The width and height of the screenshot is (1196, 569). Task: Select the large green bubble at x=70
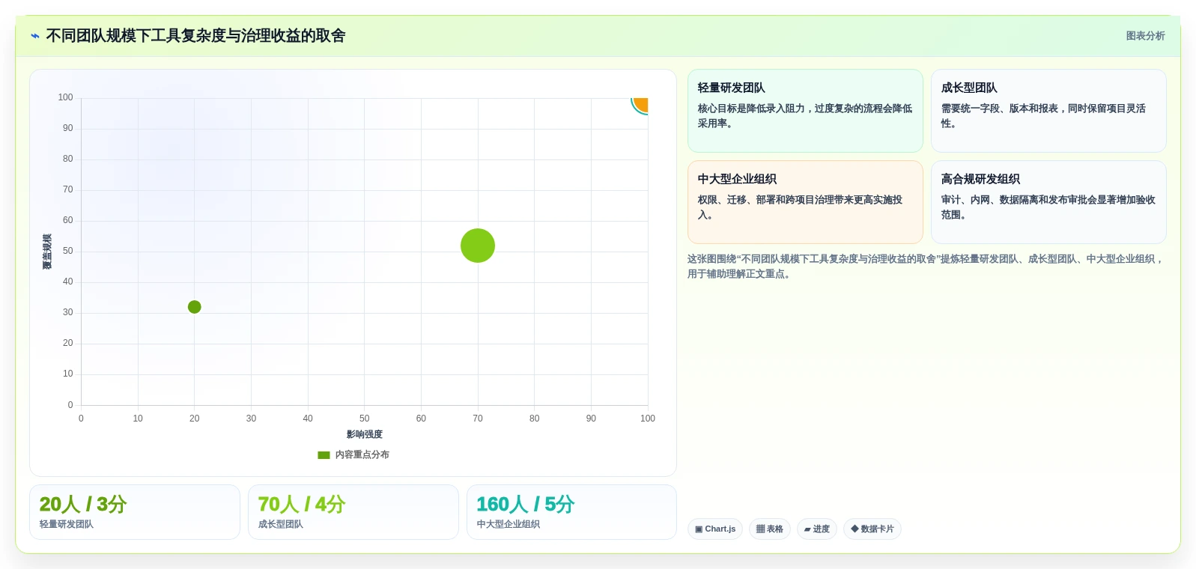click(478, 246)
